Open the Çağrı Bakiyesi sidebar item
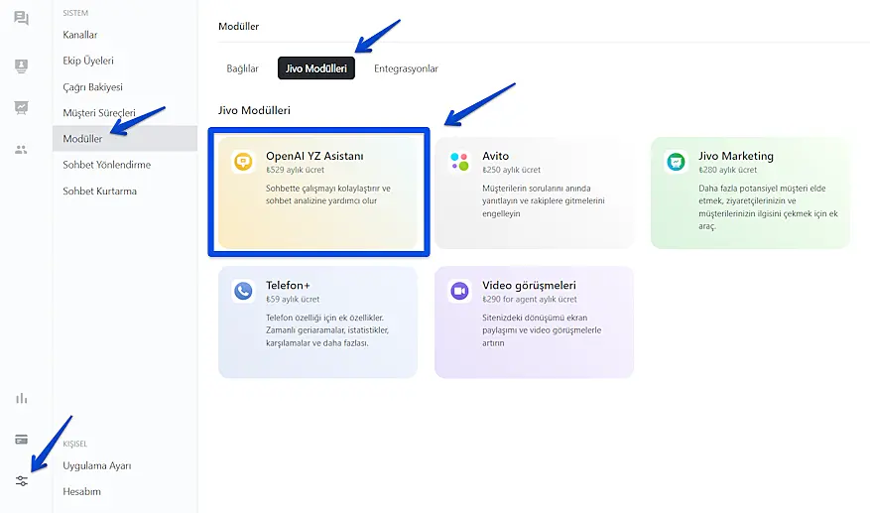The image size is (870, 513). pos(92,86)
